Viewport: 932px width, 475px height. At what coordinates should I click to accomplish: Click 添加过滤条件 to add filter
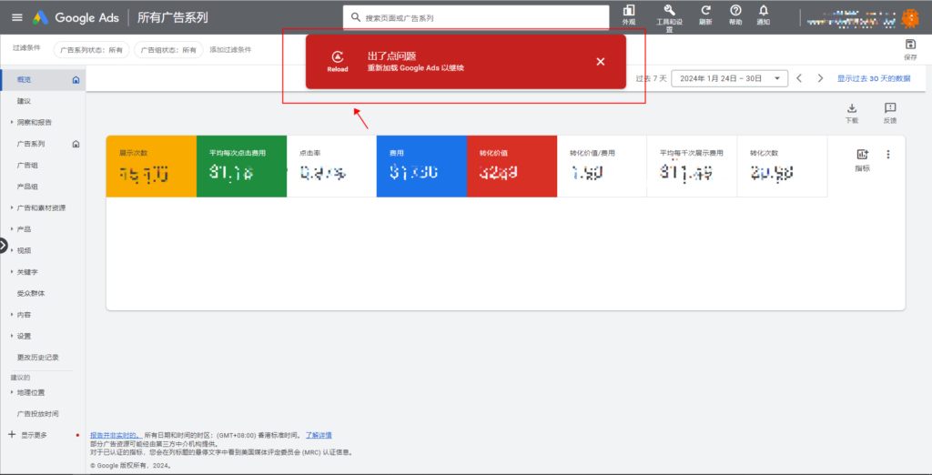point(233,50)
